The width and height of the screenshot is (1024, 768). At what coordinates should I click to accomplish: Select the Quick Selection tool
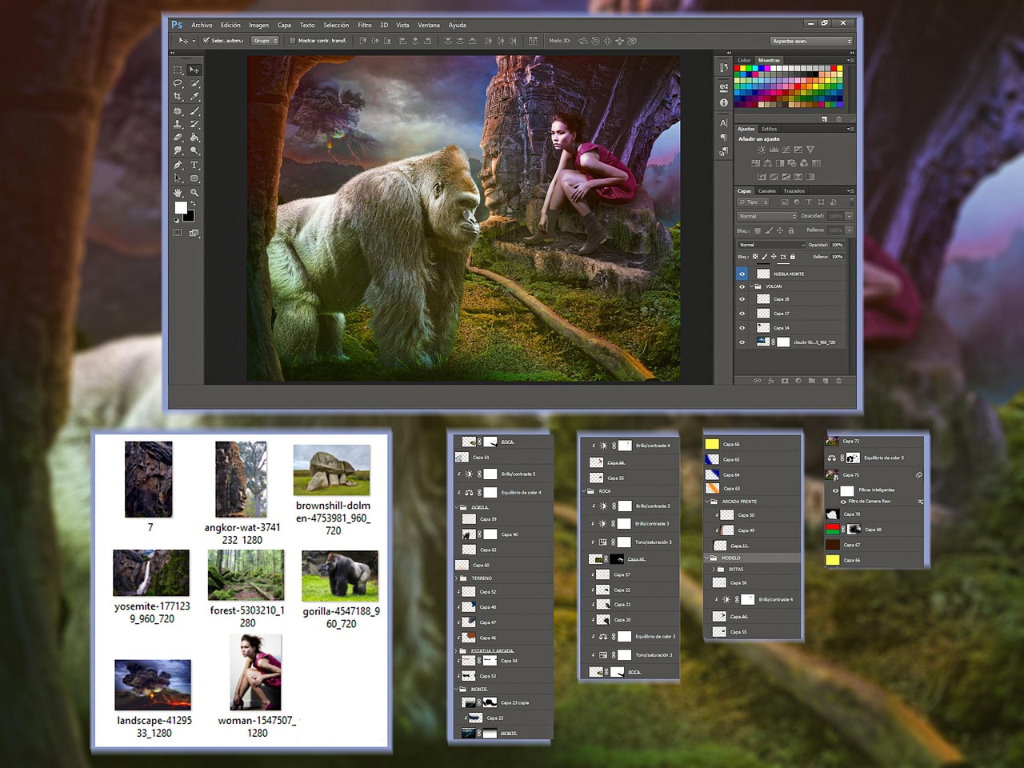[x=194, y=83]
